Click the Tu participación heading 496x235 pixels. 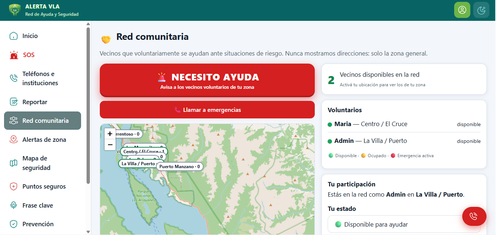tap(351, 184)
